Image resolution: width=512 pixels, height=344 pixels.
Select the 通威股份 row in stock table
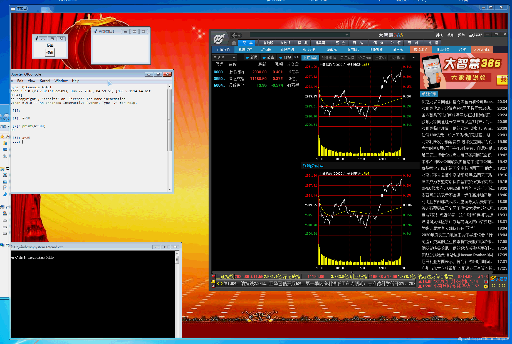tap(256, 85)
